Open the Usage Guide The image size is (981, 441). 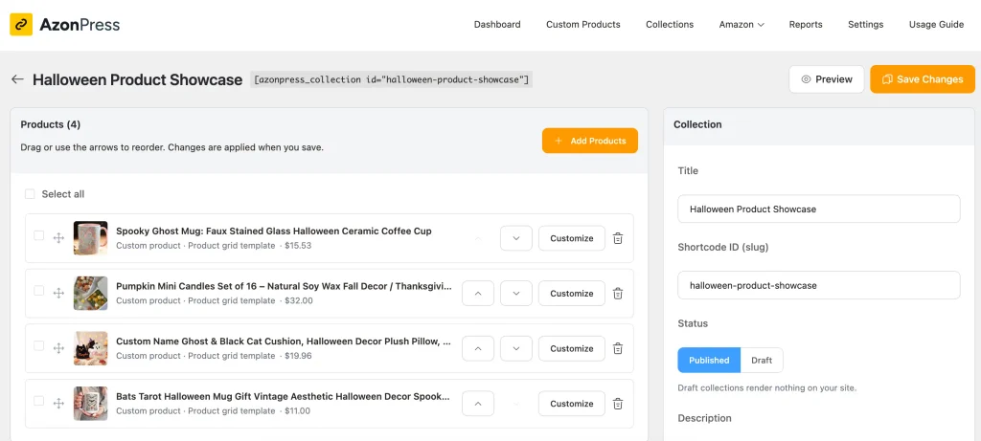click(x=936, y=24)
